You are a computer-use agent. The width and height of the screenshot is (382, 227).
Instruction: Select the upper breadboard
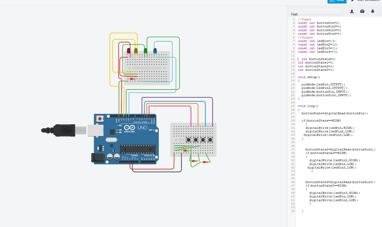[x=148, y=68]
